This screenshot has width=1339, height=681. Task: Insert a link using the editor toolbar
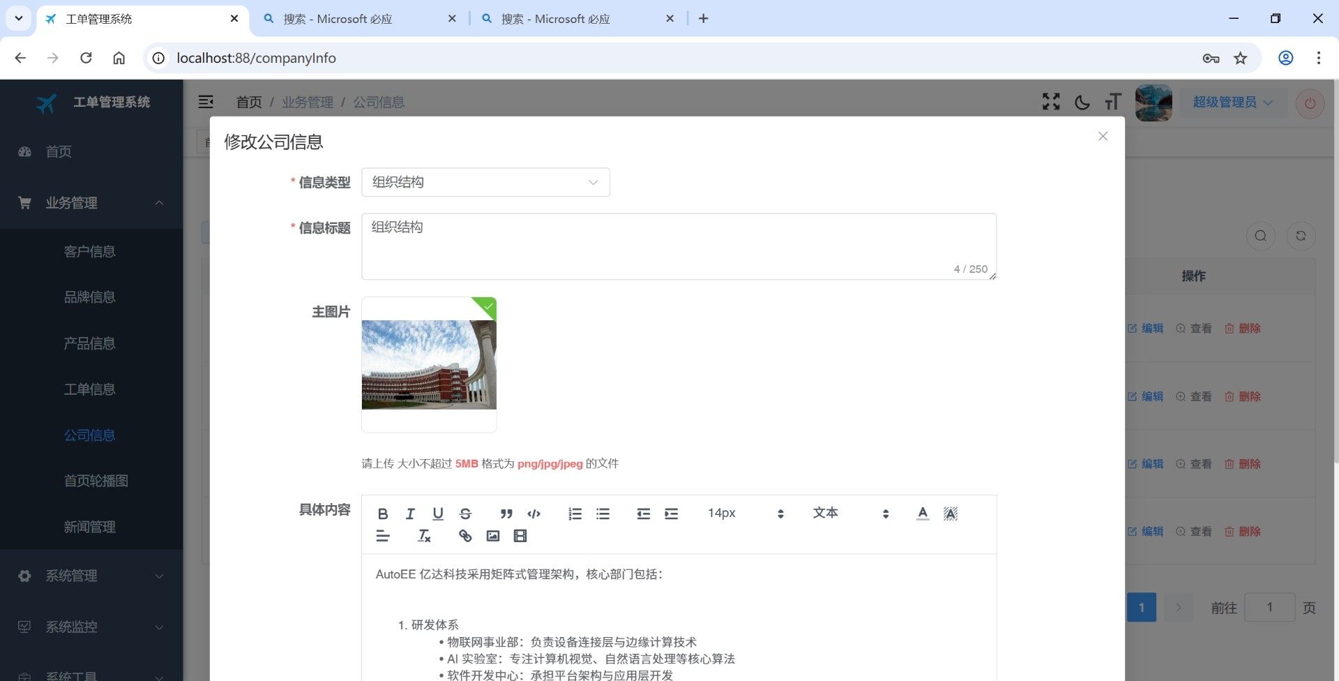point(465,536)
